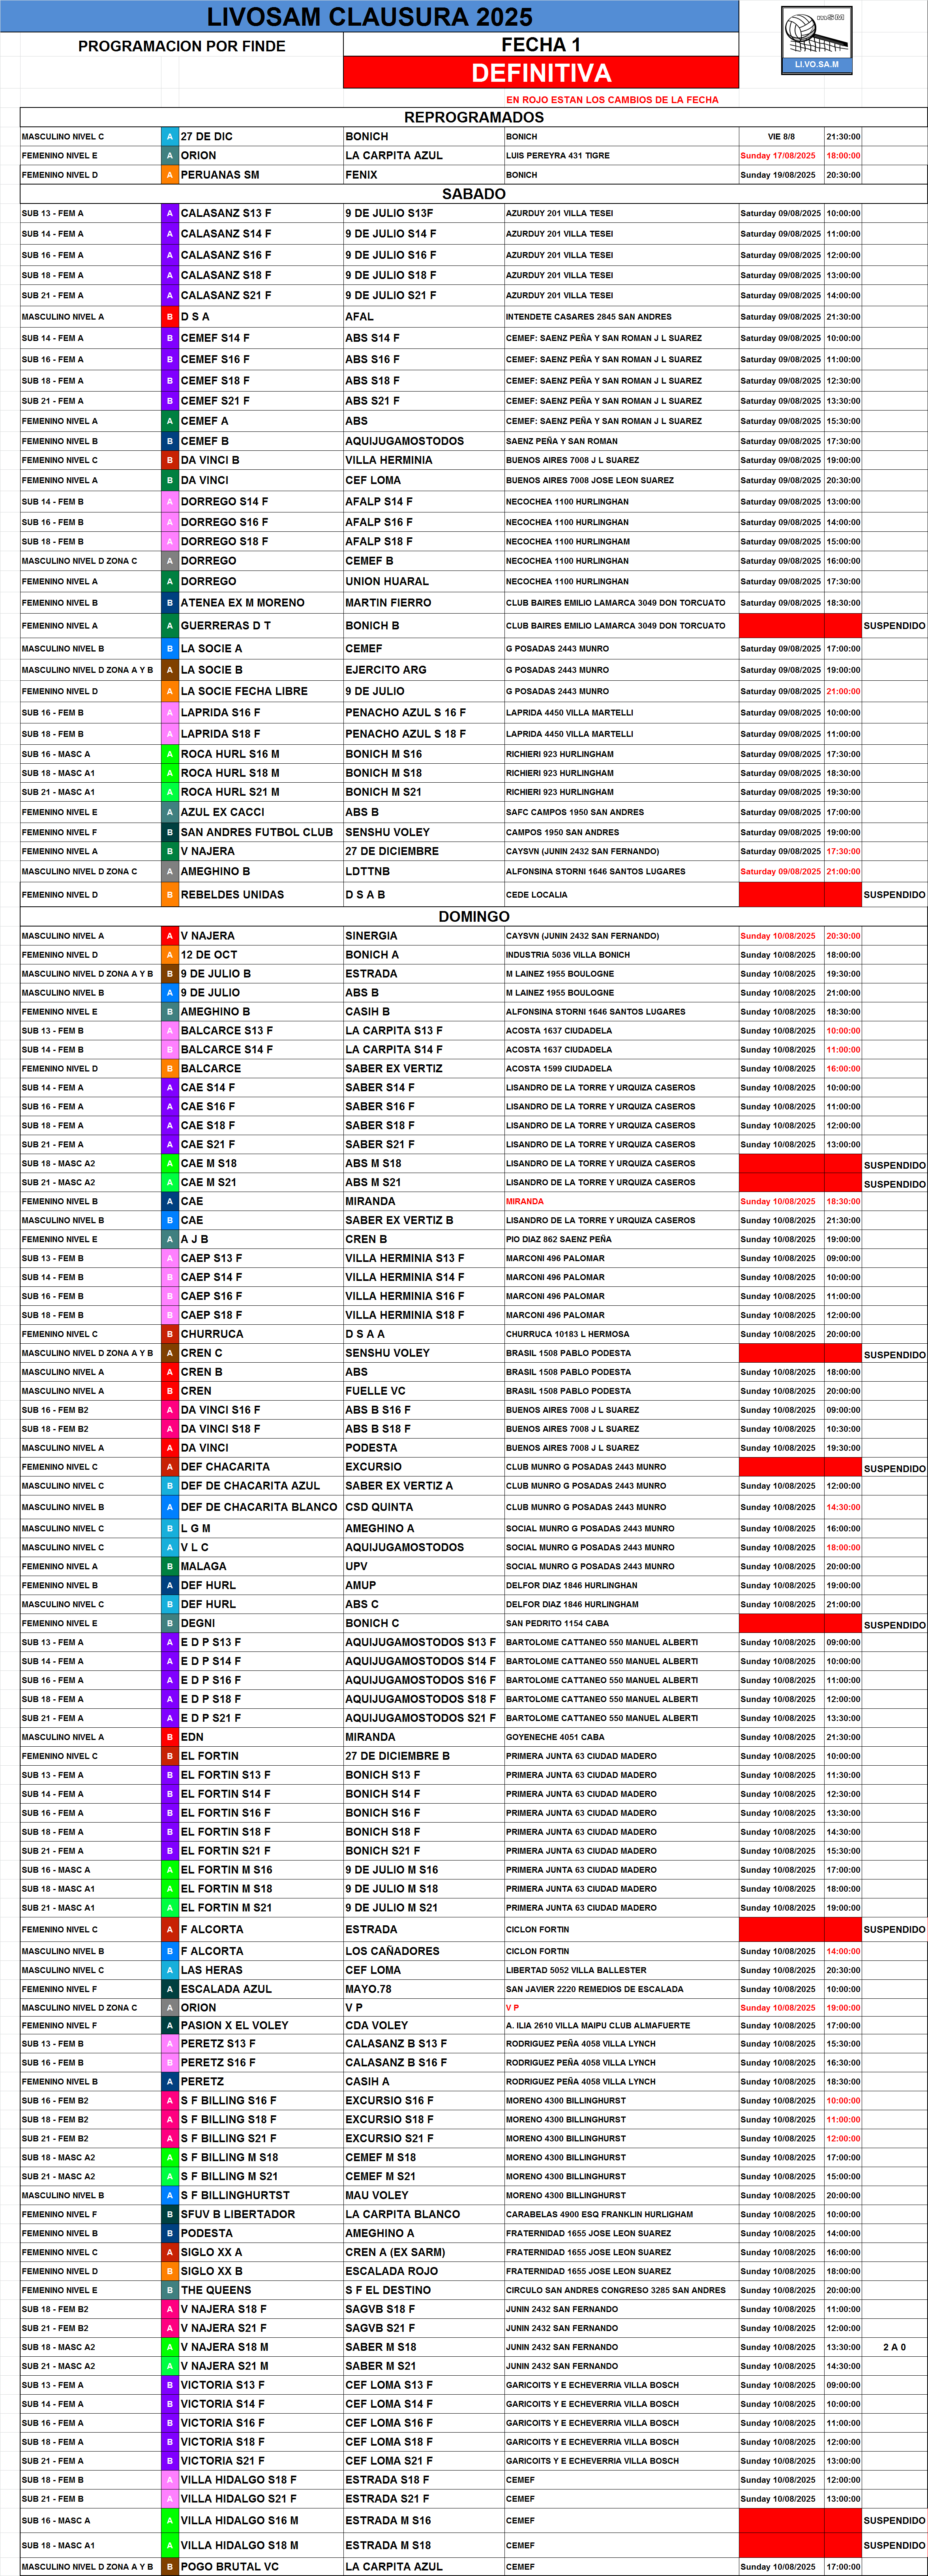Click brown B badge beside POGO BRUTAL VC
Screen dimensions: 928x2576
click(170, 2566)
